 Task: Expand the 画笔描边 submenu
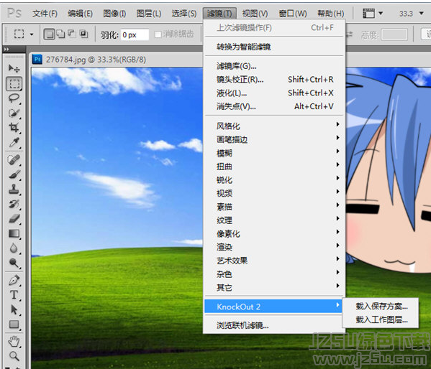[275, 139]
